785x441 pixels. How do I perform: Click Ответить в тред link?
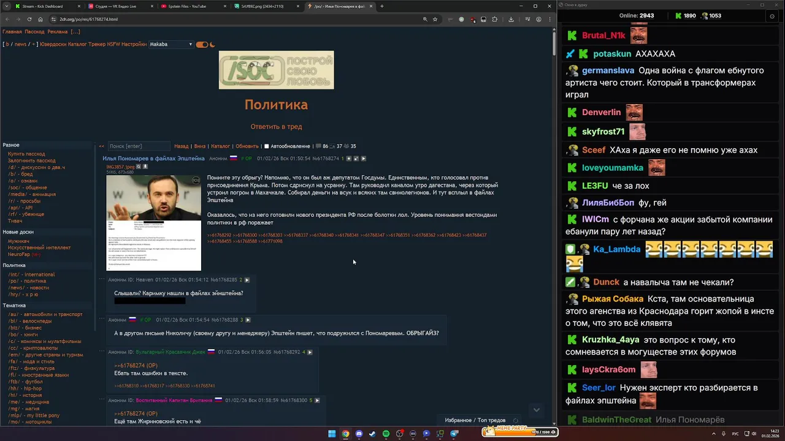coord(276,127)
